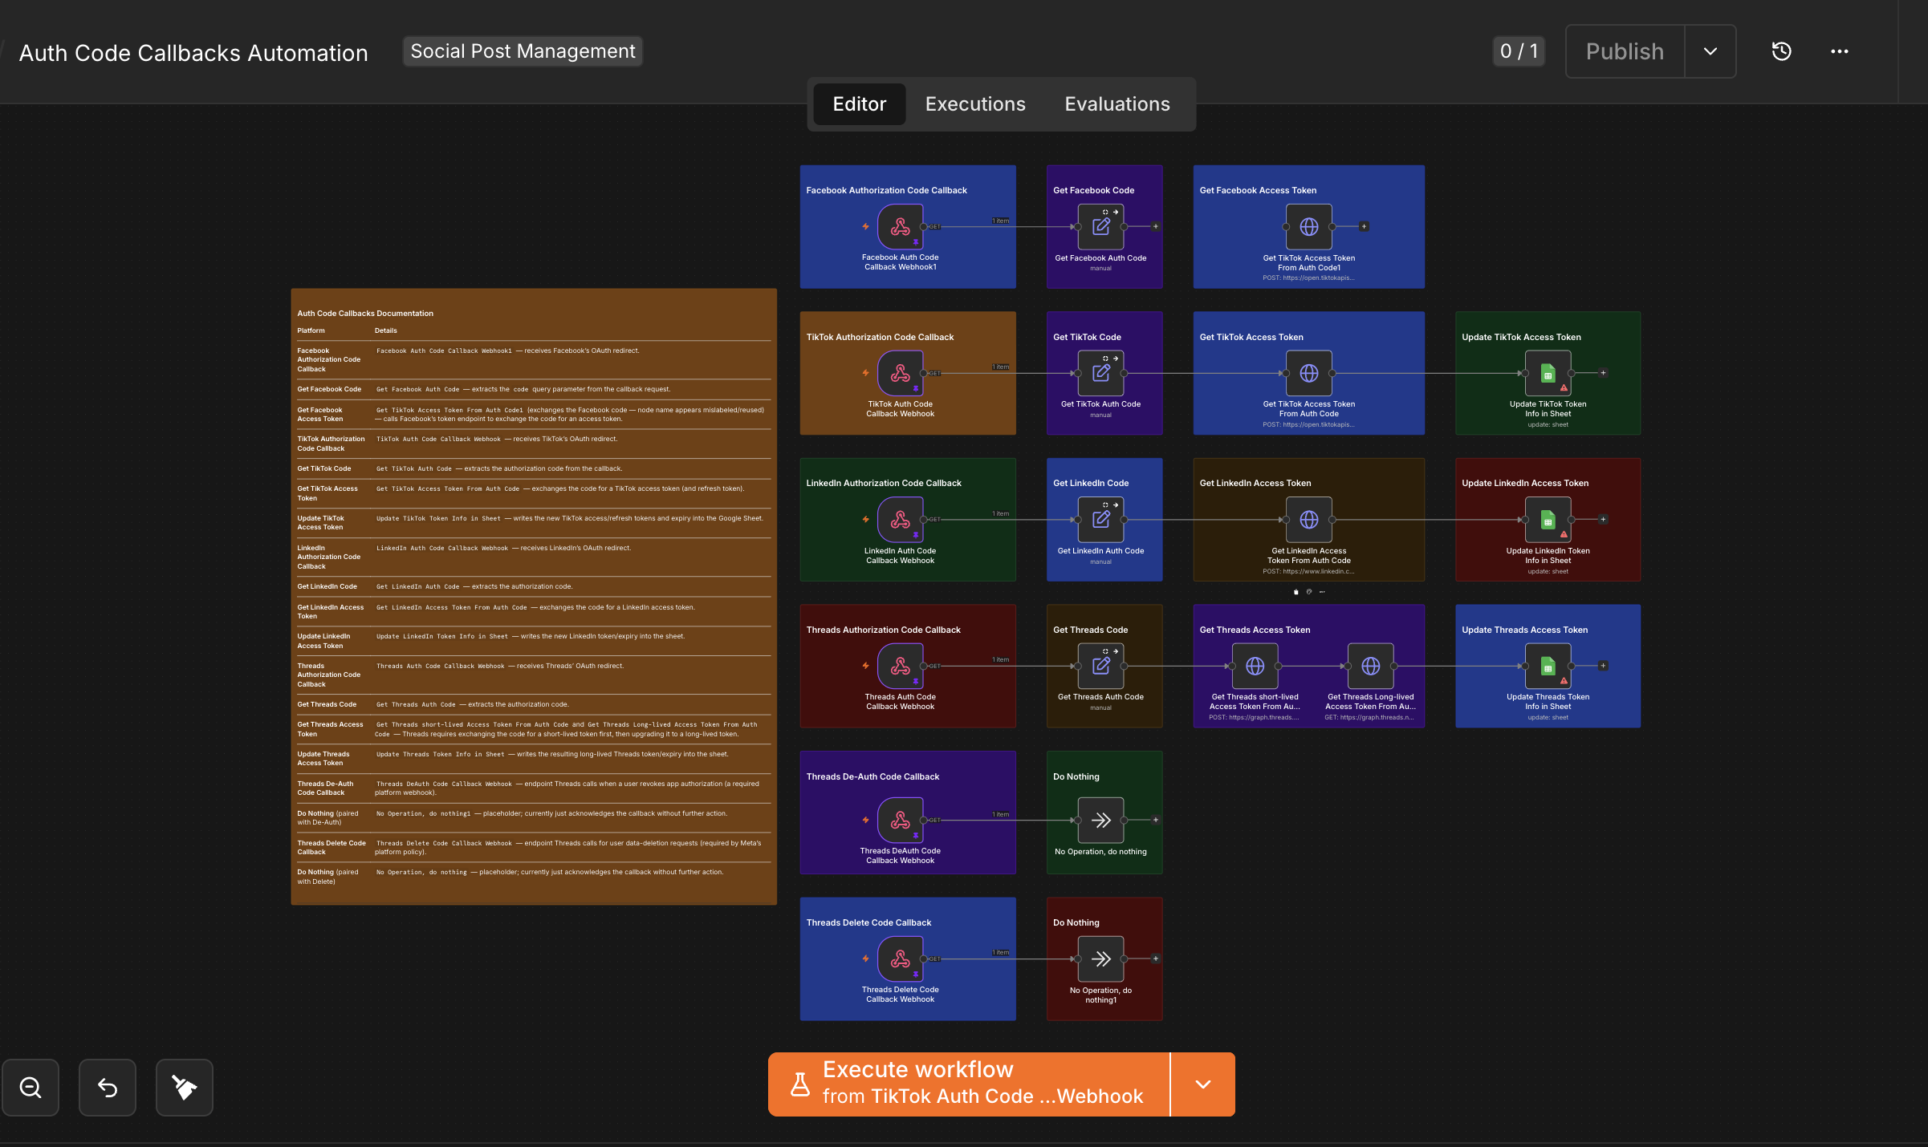This screenshot has height=1147, width=1928.
Task: Select the Get TikTok Auth Code node
Action: 1101,373
